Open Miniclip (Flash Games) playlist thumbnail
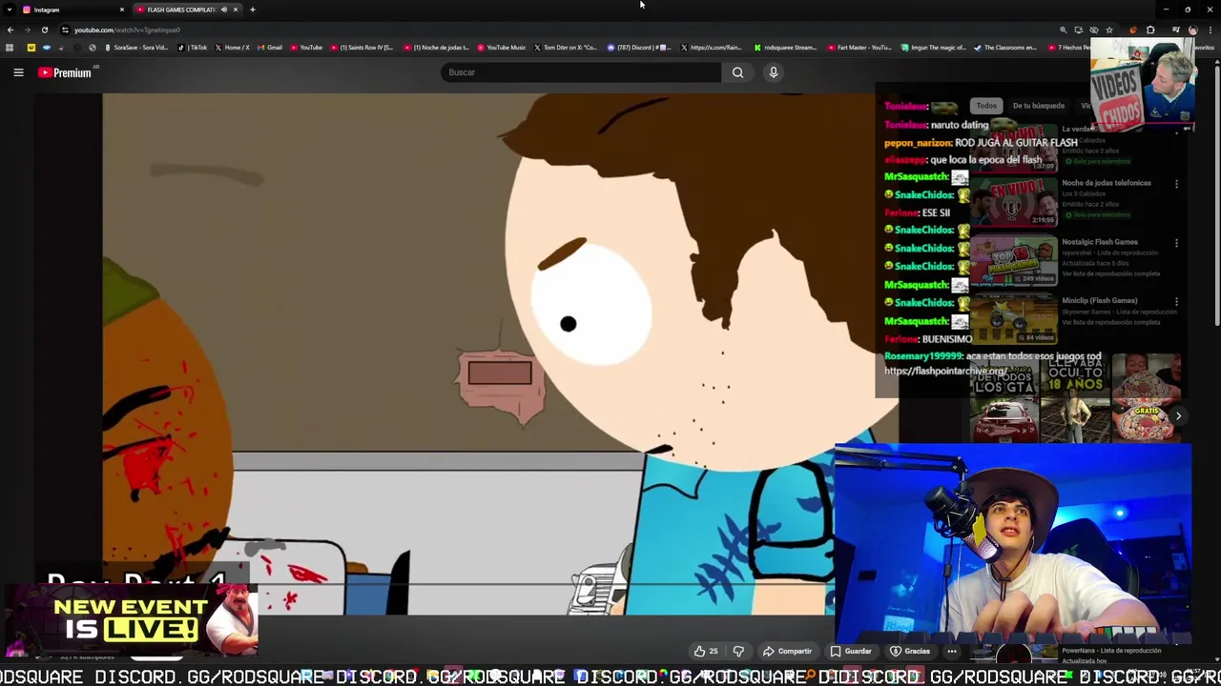This screenshot has width=1221, height=686. pos(1014,319)
